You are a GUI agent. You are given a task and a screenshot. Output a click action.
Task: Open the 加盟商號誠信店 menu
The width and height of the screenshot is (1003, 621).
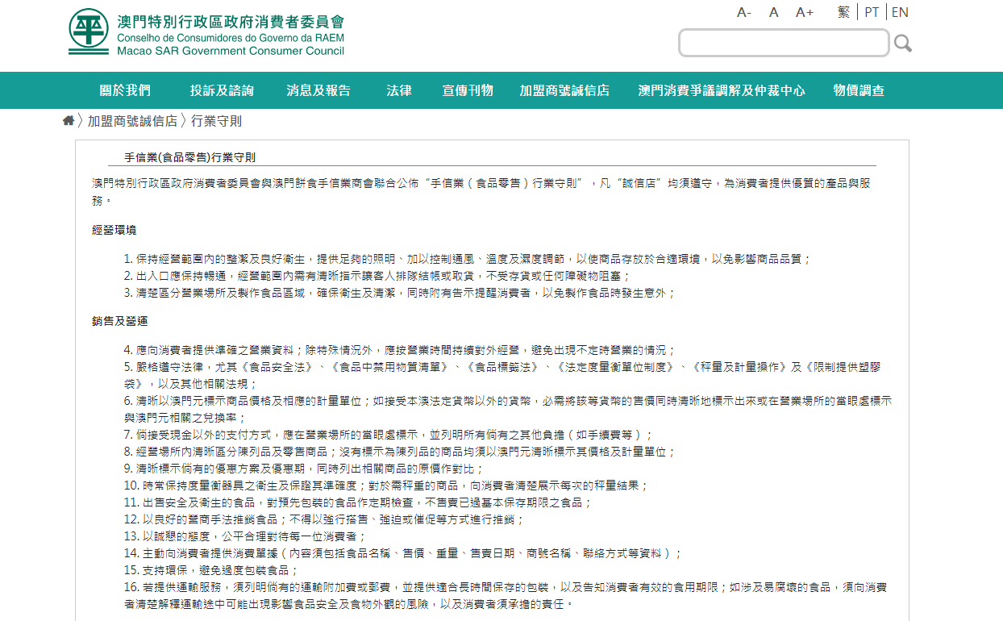click(x=564, y=90)
